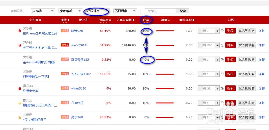The height and width of the screenshot is (130, 269).
Task: Open plan 大三元 必中单
Action: (x=40, y=48)
